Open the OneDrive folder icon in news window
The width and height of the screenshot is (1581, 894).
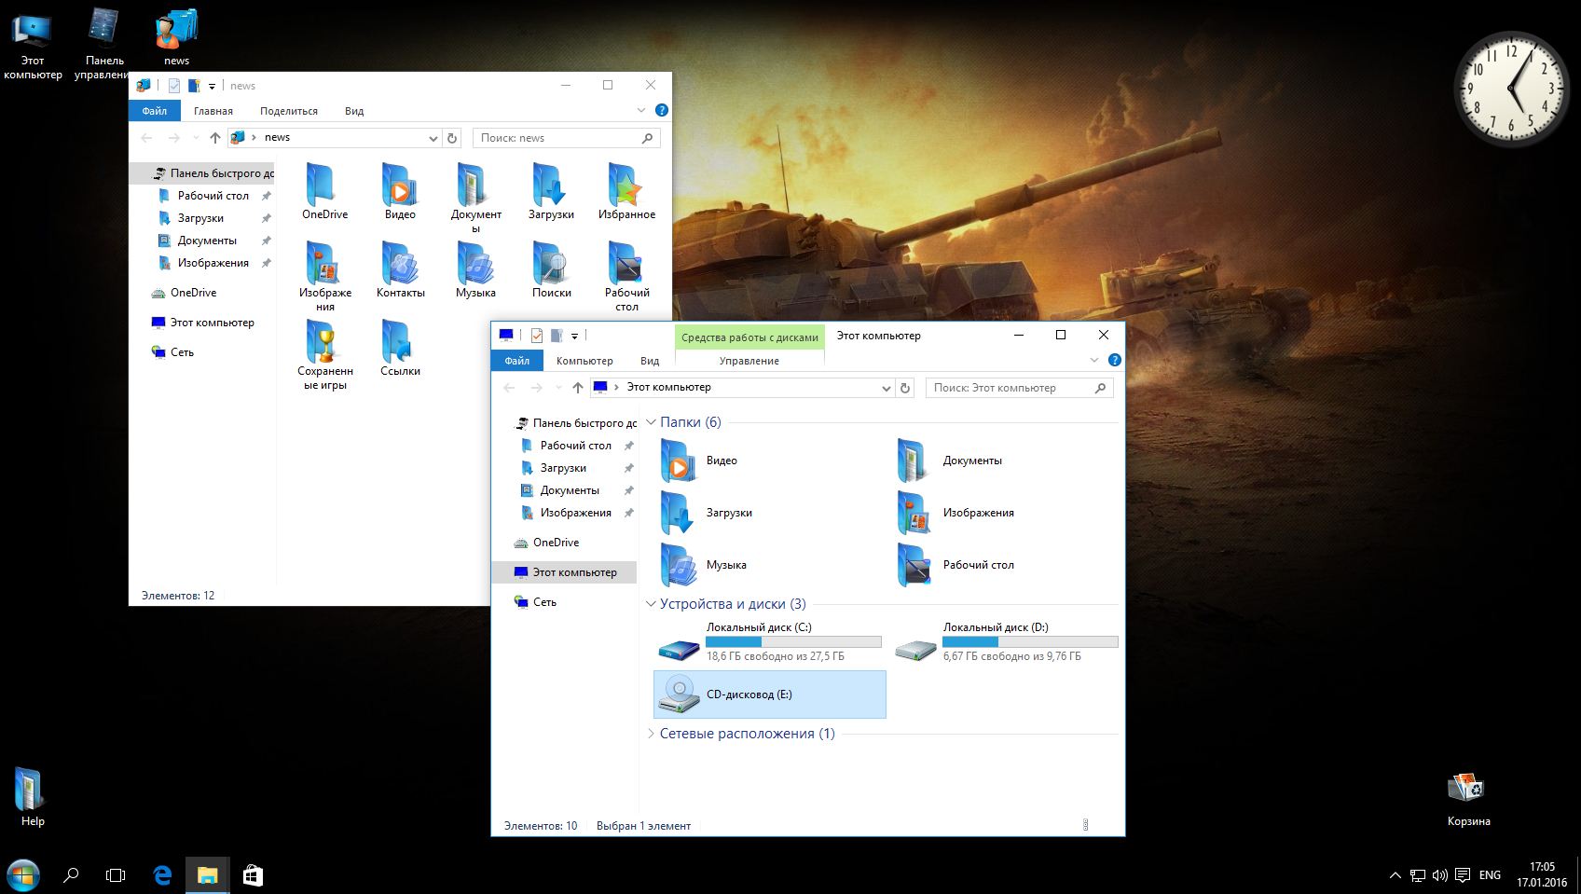[324, 185]
